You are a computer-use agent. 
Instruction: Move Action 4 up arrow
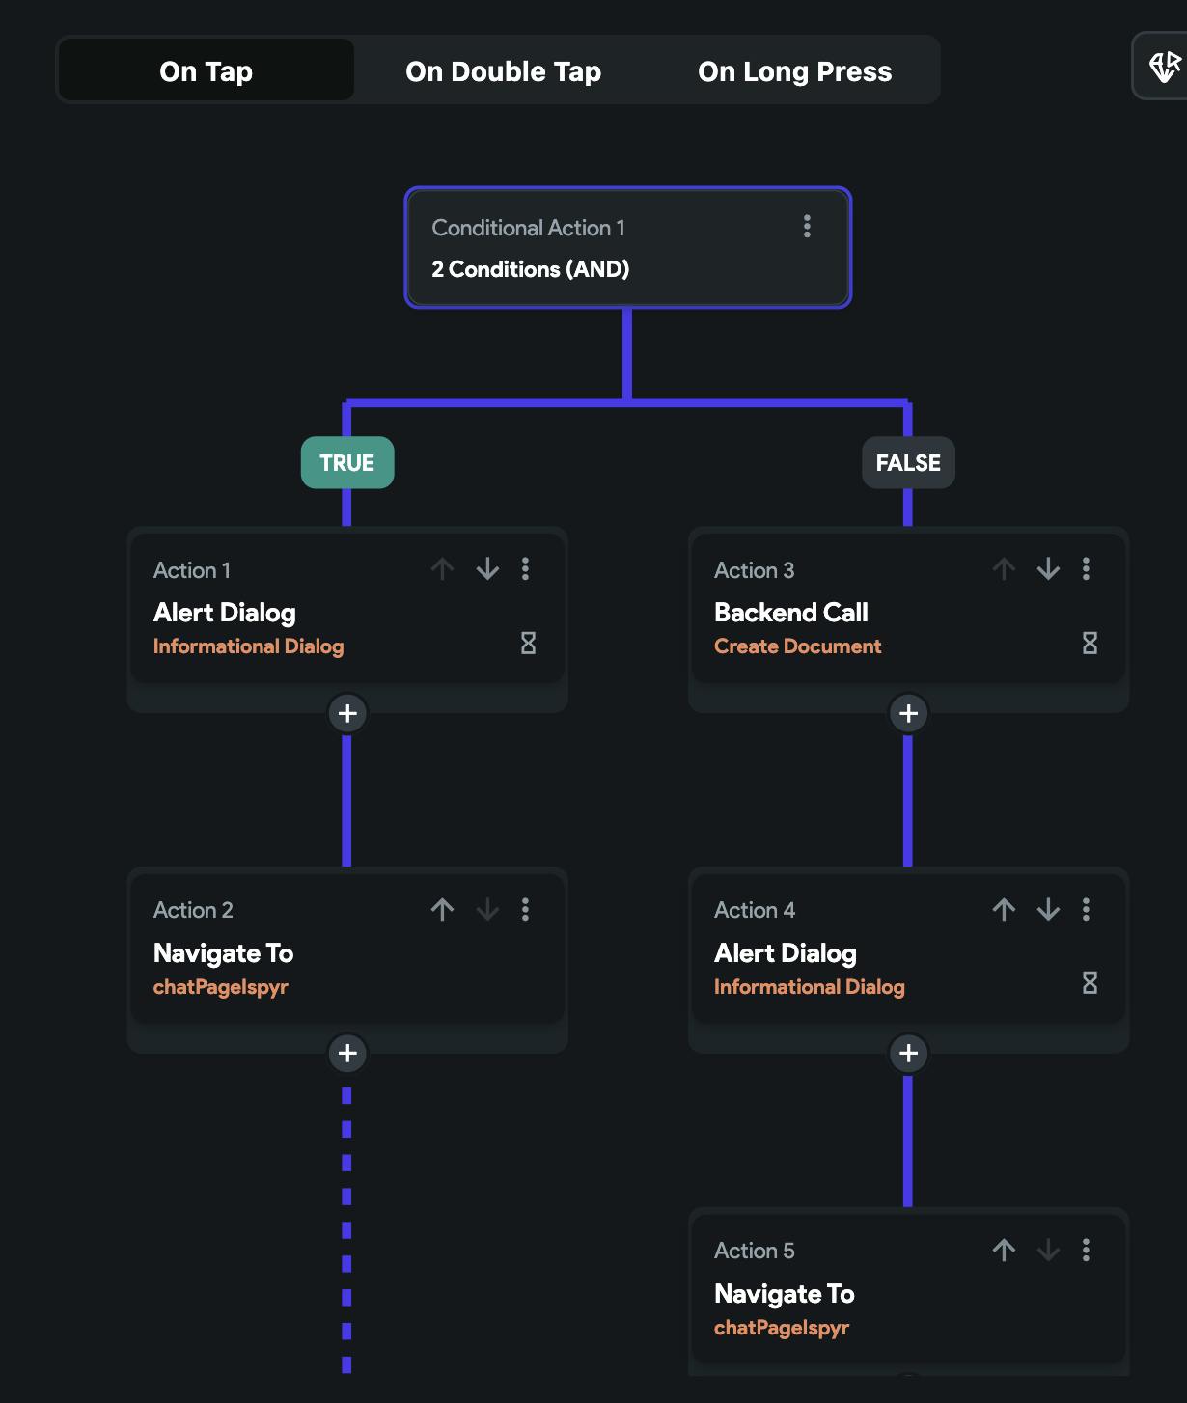[1004, 909]
